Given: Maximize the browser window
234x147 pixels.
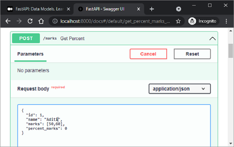Looking at the screenshot, I should [x=210, y=5].
